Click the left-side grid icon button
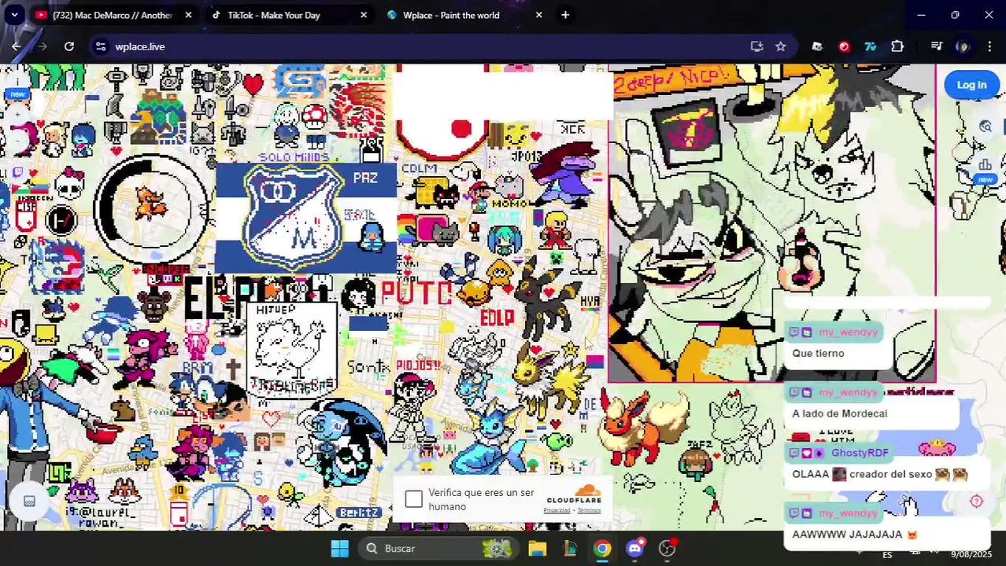Image resolution: width=1006 pixels, height=566 pixels. point(29,501)
